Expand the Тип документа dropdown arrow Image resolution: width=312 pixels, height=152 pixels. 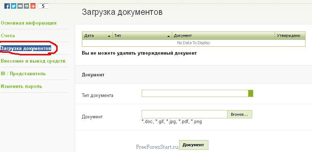point(250,93)
